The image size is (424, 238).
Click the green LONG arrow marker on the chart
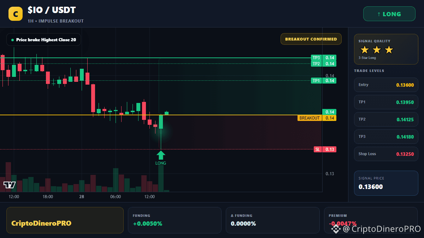tap(161, 155)
